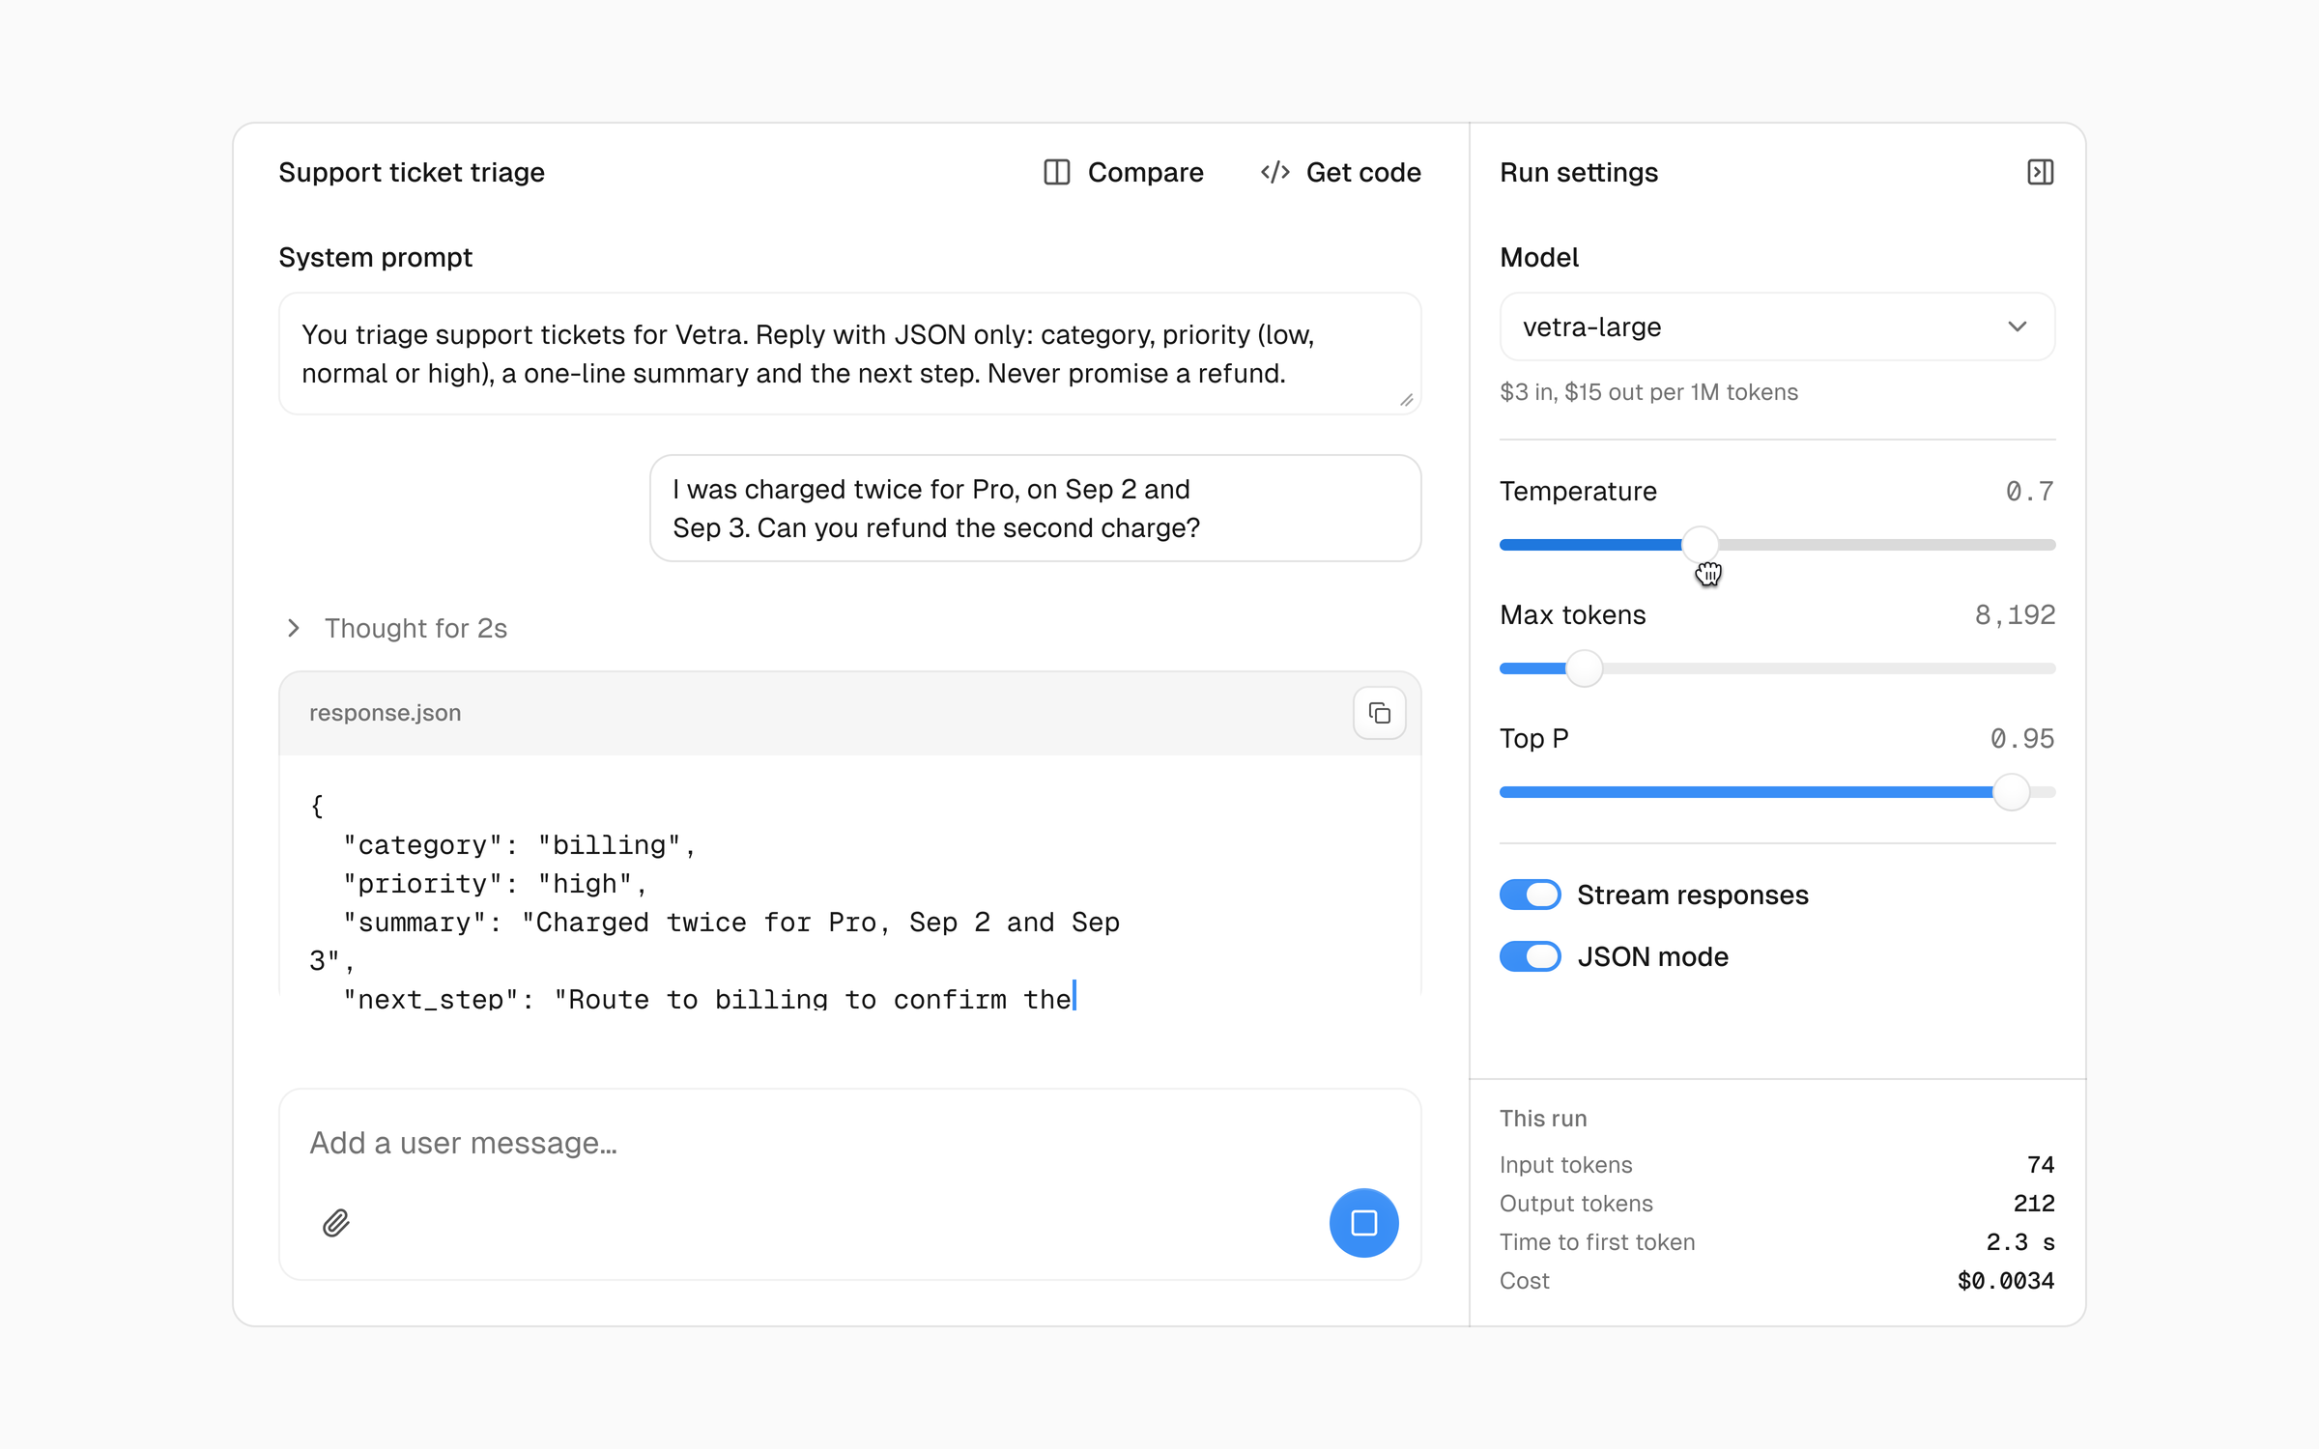The image size is (2319, 1449).
Task: Collapse the Run settings panel icon
Action: pos(2040,172)
